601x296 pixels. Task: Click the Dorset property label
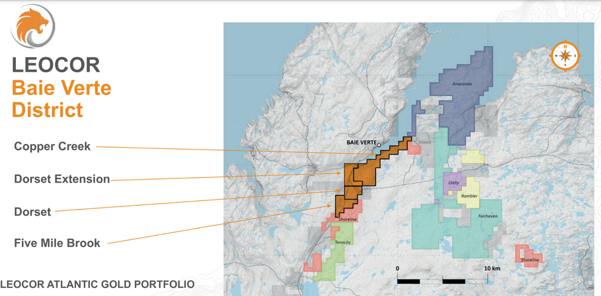tap(33, 211)
